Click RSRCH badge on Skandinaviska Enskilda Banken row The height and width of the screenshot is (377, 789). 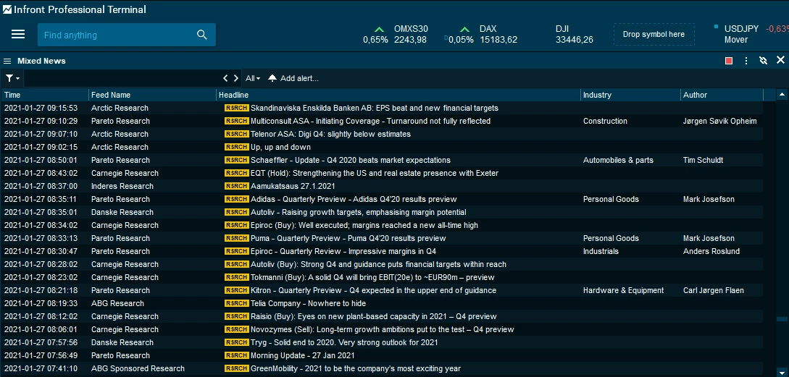(236, 108)
